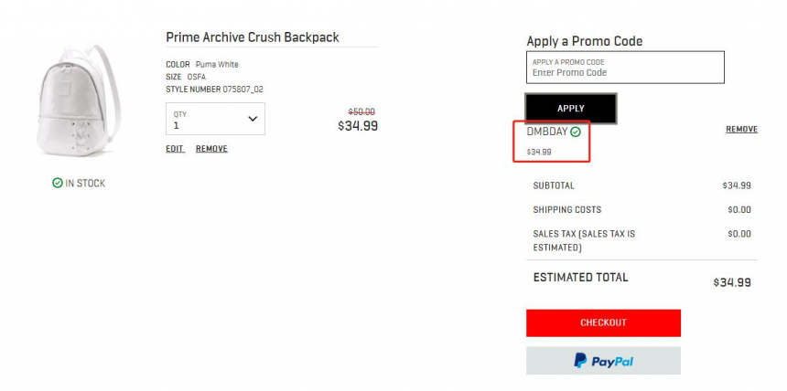787x391 pixels.
Task: Proceed with the red Checkout button
Action: (x=603, y=322)
